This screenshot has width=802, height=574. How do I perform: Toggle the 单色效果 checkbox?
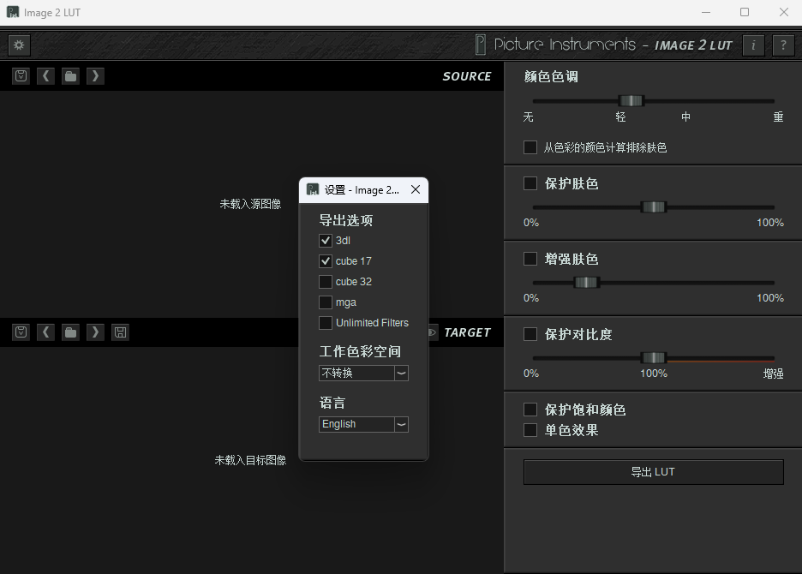530,430
